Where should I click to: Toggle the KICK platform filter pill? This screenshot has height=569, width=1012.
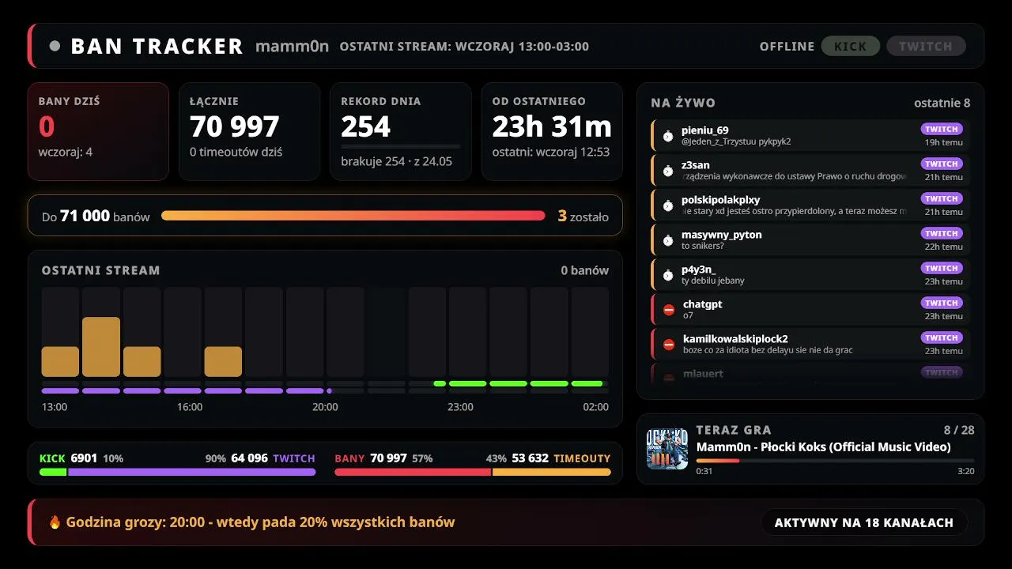[851, 46]
